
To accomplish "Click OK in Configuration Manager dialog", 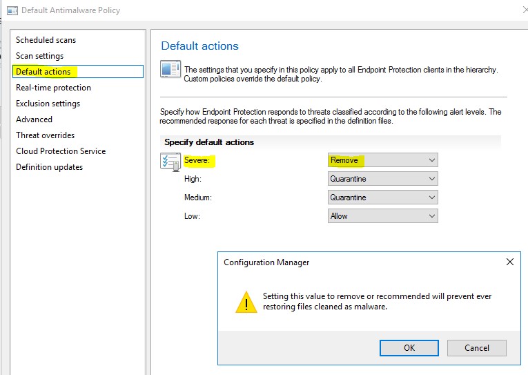I will pyautogui.click(x=409, y=347).
